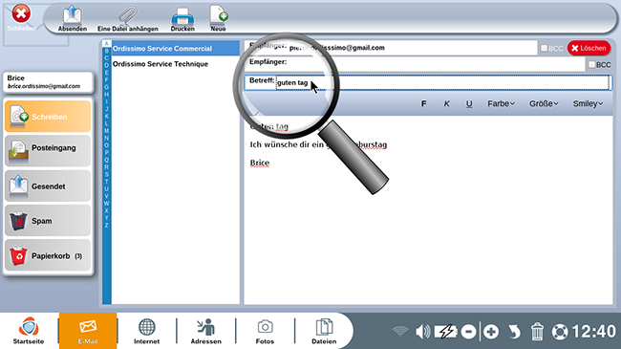Jump to letter B in alphabet index
621x349 pixels.
[107, 51]
